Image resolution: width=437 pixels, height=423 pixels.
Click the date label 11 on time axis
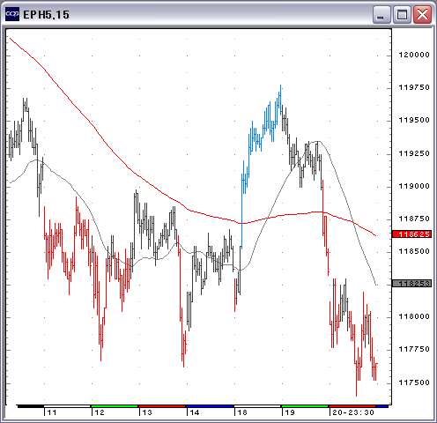click(52, 412)
